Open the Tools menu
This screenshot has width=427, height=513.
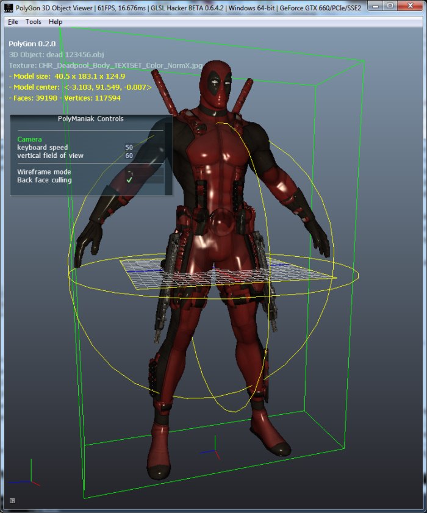click(34, 21)
